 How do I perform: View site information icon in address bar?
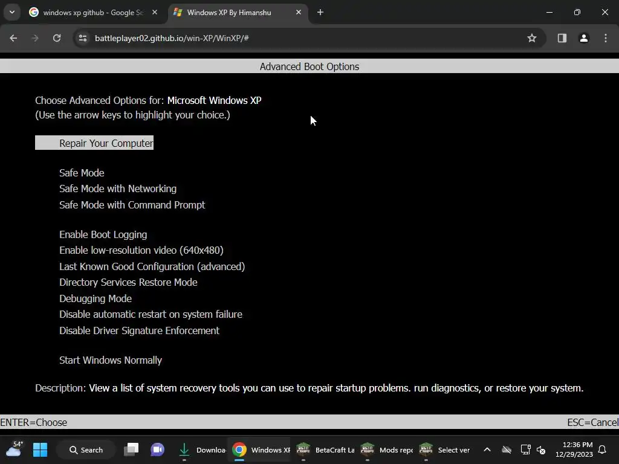tap(83, 38)
